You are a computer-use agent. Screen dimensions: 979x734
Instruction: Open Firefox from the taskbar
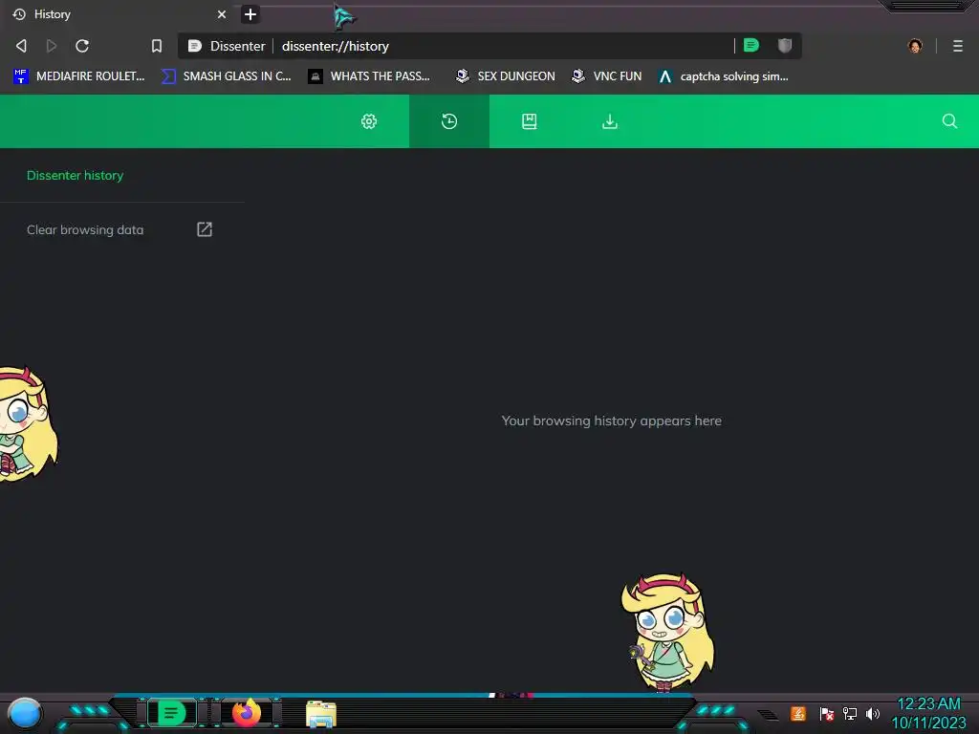tap(247, 713)
